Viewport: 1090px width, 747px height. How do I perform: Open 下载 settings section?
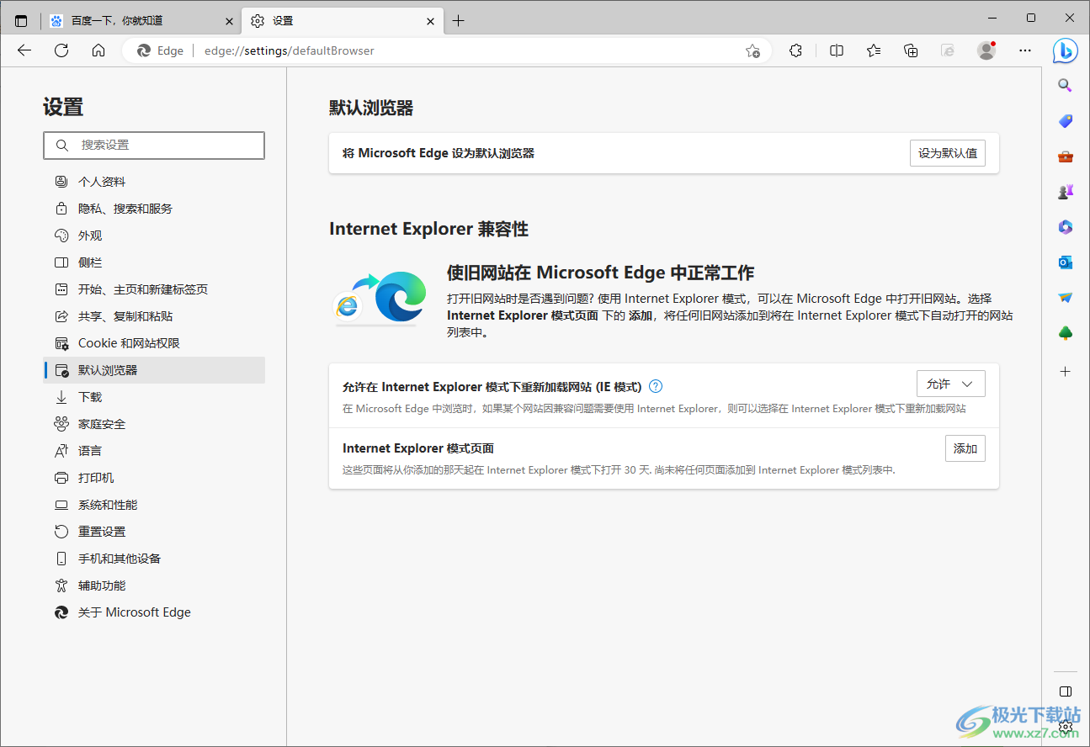point(154,397)
